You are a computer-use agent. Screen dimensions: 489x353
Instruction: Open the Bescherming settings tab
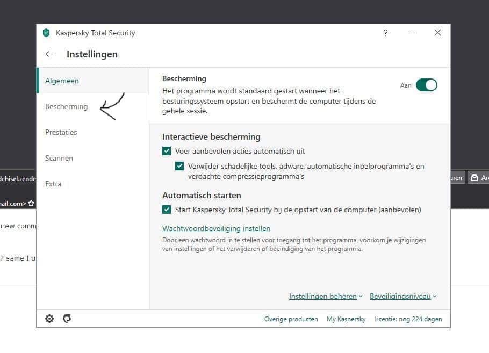(92, 106)
